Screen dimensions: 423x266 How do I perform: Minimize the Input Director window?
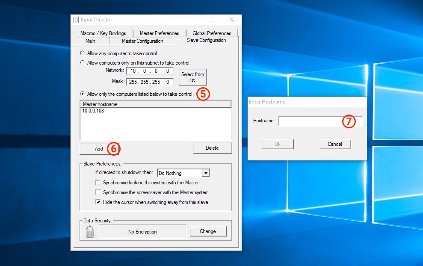193,20
